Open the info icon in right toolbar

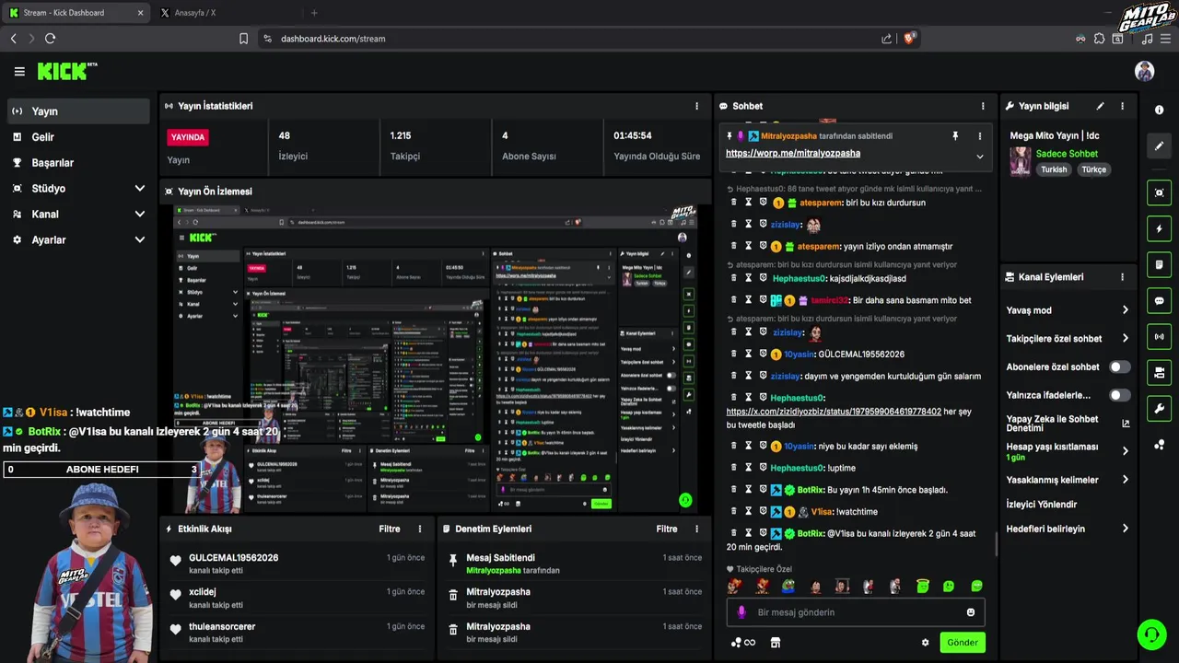point(1159,110)
